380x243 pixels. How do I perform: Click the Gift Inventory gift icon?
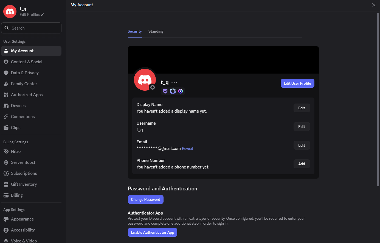(6, 184)
